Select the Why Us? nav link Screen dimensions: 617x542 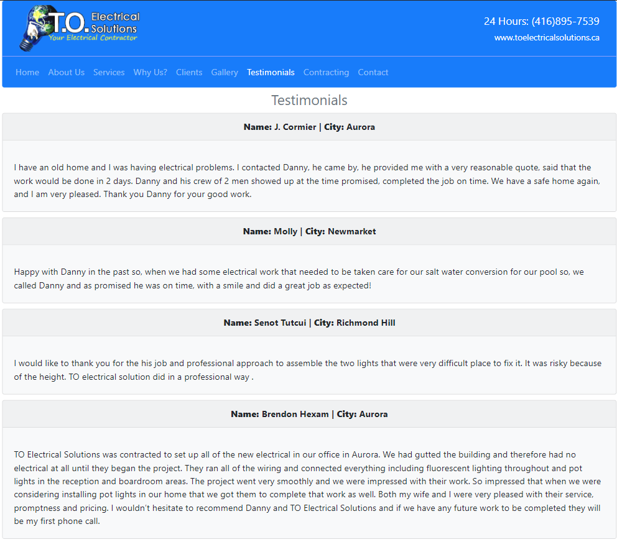point(151,72)
